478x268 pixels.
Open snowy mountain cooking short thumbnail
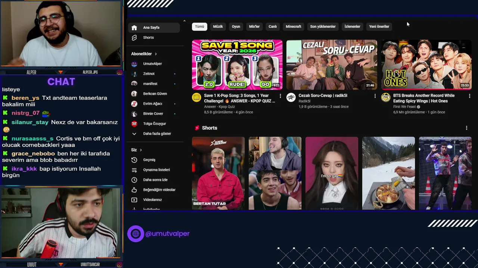(388, 173)
